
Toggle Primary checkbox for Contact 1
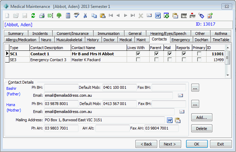pos(199,54)
